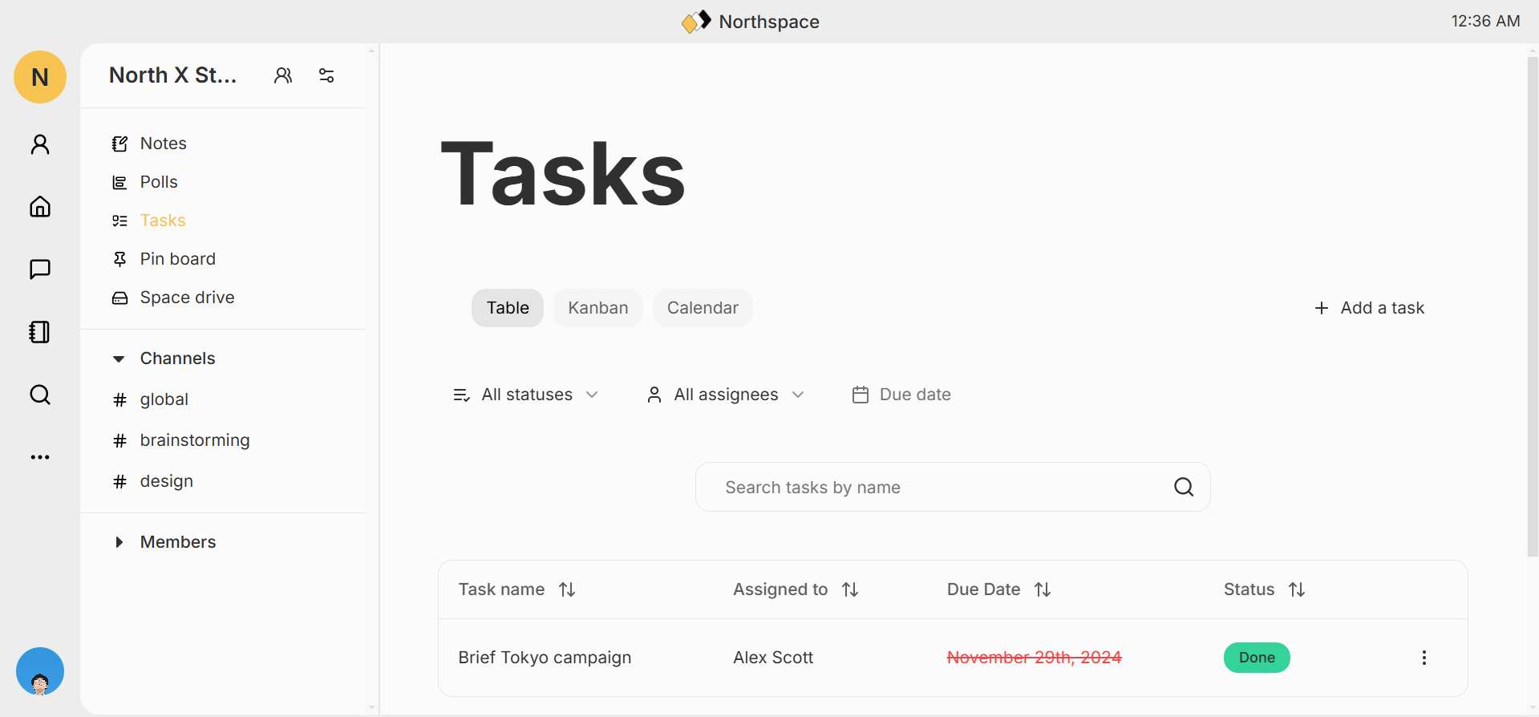Click the search magnifier in left rail
This screenshot has height=717, width=1539.
(40, 395)
